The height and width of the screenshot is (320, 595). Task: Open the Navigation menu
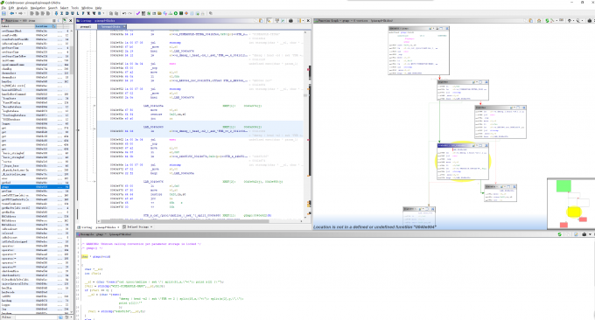(x=38, y=8)
